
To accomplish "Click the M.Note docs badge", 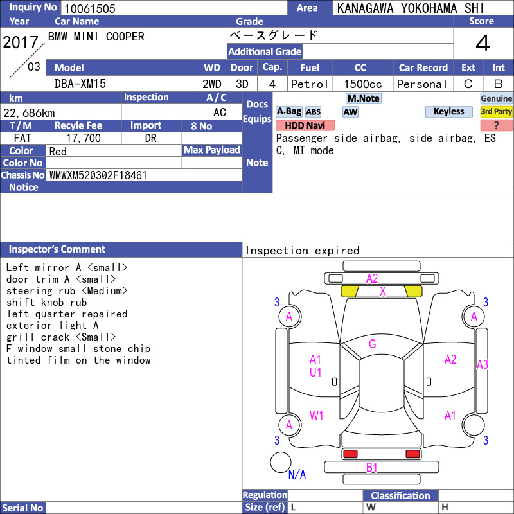I will [363, 98].
